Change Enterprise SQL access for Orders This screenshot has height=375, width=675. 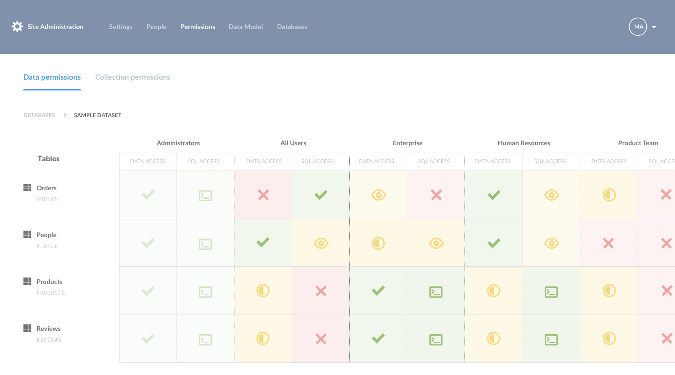(x=436, y=195)
